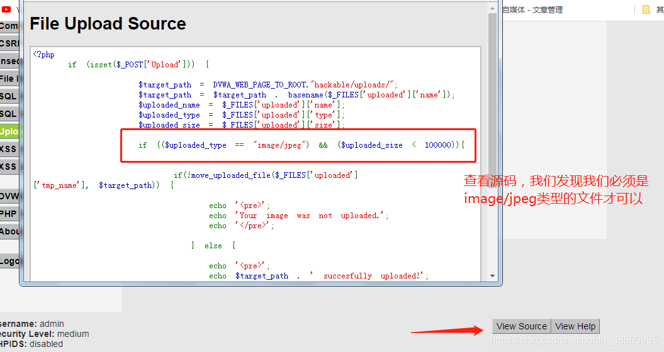The height and width of the screenshot is (352, 664).
Task: Click the Security Level: medium text
Action: click(45, 334)
